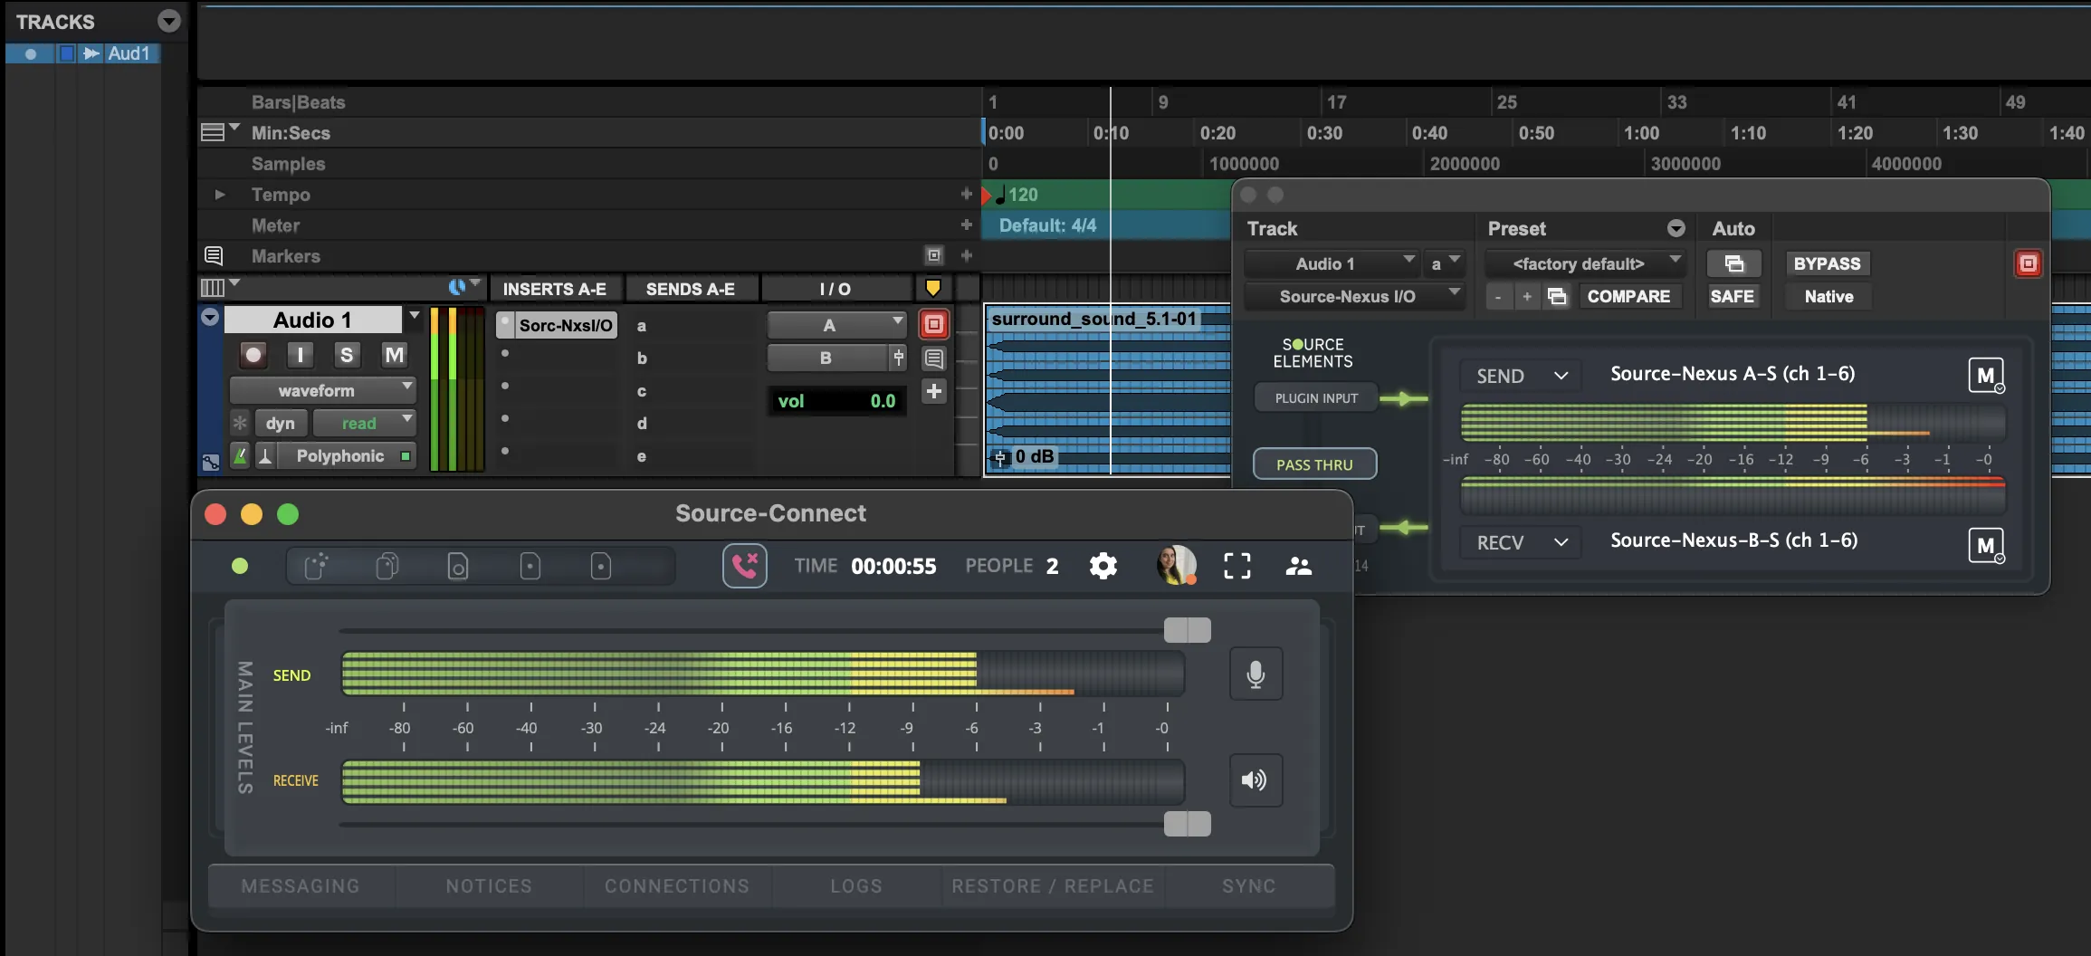Open the LOGS tab

pyautogui.click(x=856, y=885)
